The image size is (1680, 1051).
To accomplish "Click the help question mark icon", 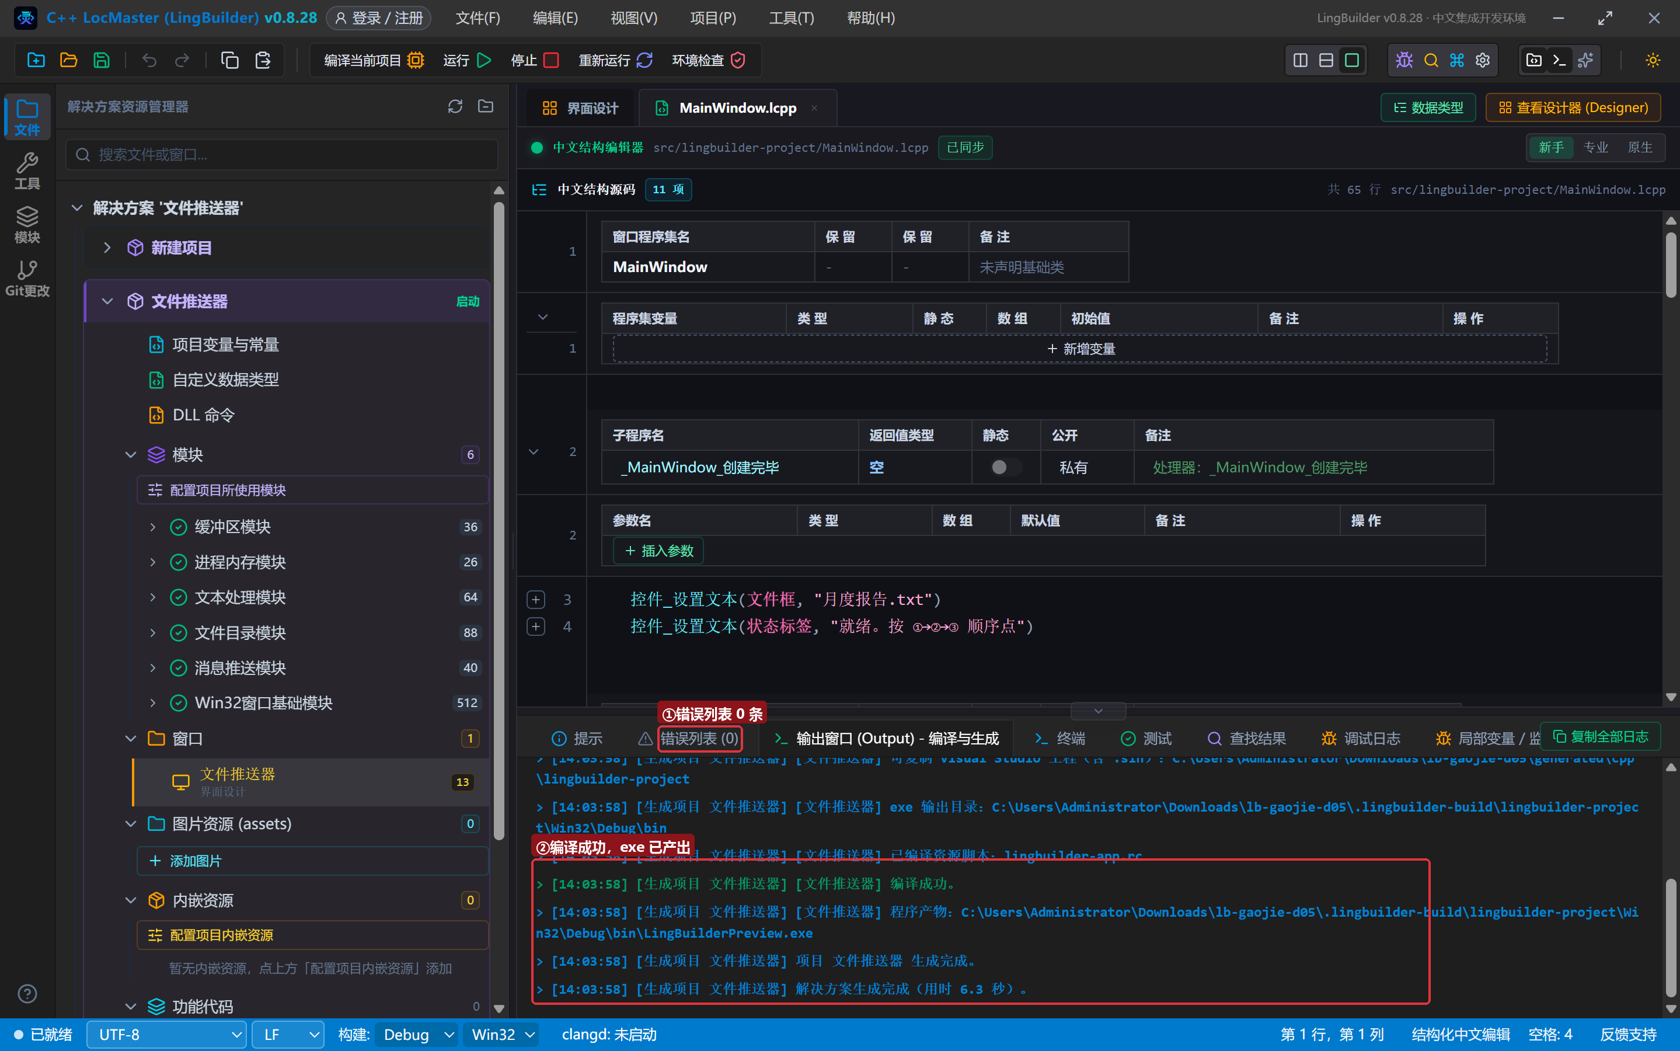I will pyautogui.click(x=27, y=993).
